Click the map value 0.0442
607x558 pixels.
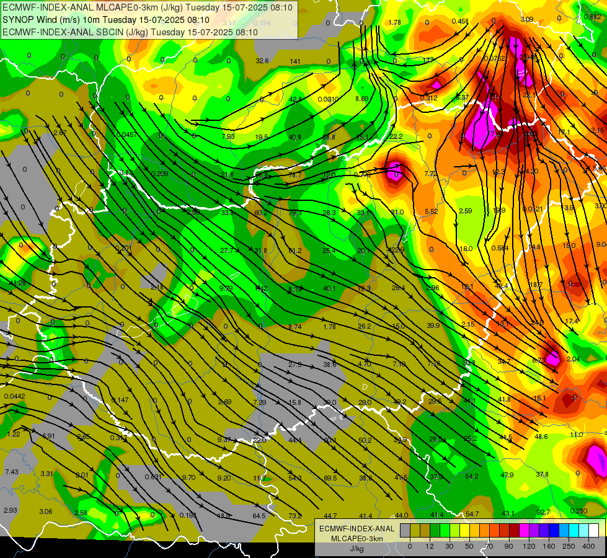pyautogui.click(x=15, y=396)
